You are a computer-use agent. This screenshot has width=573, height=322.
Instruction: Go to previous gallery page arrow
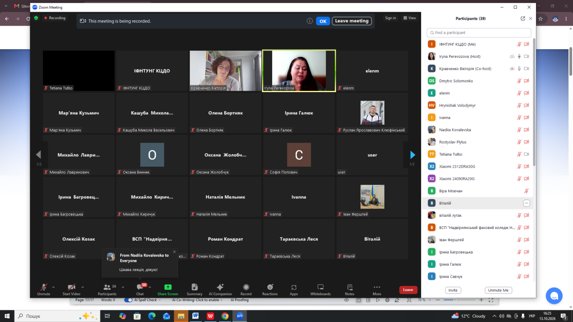pos(38,155)
